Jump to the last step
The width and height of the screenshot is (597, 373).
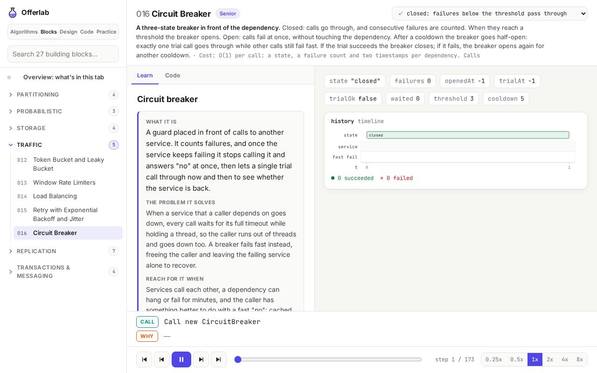[219, 359]
